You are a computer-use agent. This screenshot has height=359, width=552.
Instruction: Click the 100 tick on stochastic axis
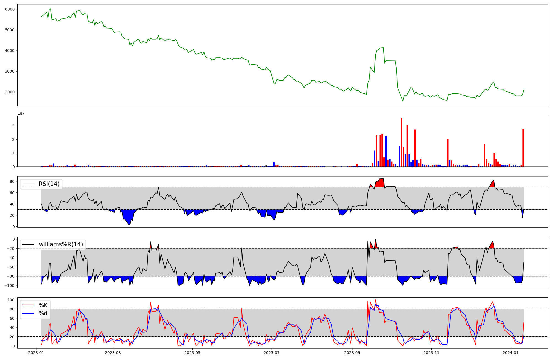click(11, 300)
